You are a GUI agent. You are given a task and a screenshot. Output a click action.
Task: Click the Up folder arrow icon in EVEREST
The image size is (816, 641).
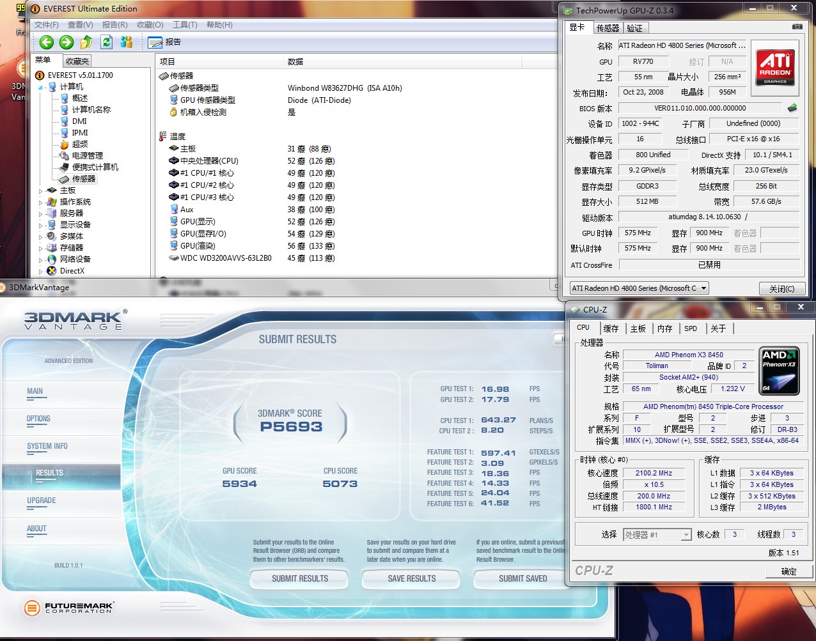click(86, 42)
